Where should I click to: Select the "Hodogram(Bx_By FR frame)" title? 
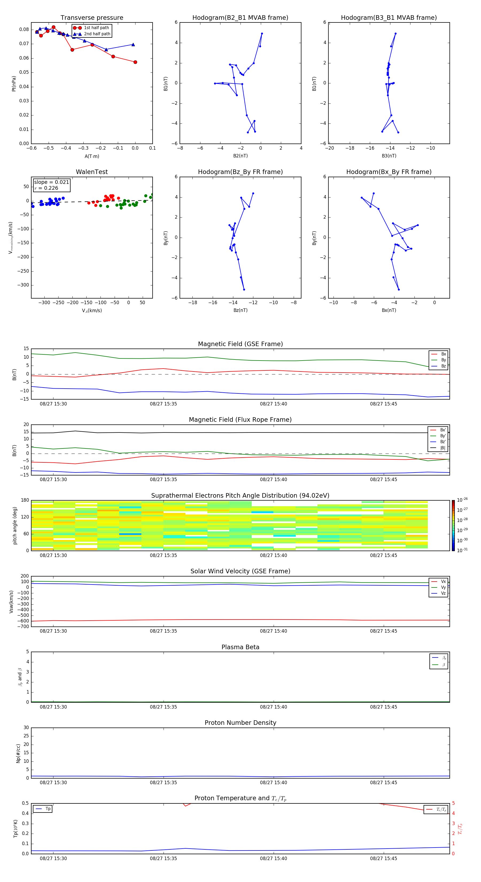click(x=389, y=172)
